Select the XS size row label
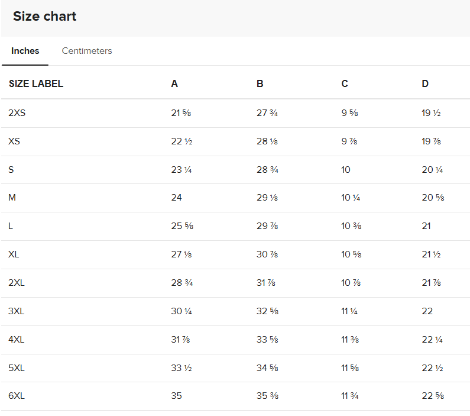This screenshot has height=416, width=470. (15, 141)
